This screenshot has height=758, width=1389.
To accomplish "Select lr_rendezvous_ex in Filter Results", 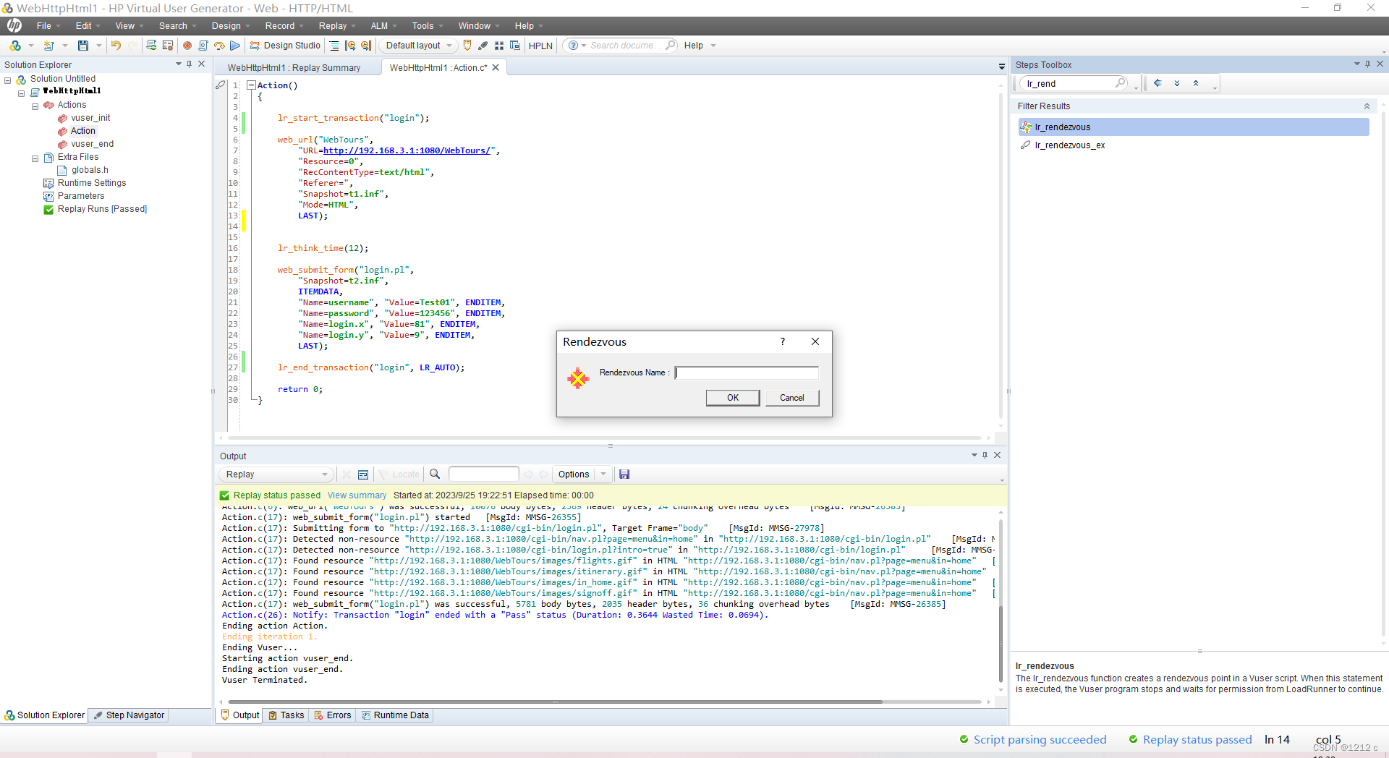I will [x=1070, y=145].
